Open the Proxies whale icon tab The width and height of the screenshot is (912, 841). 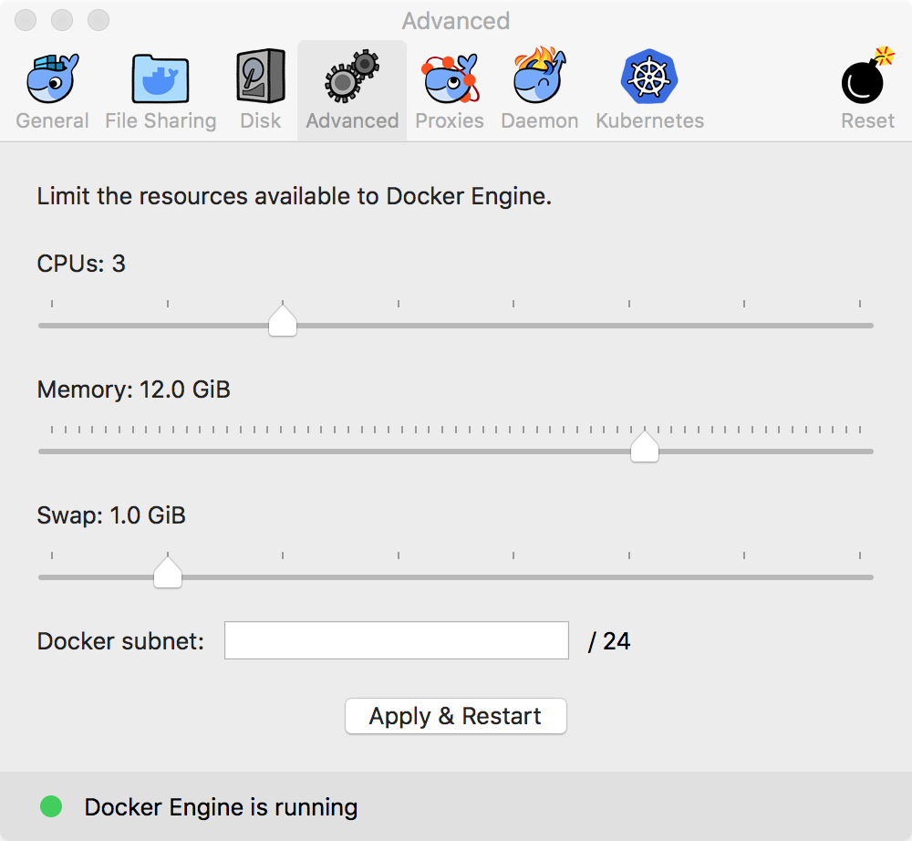click(x=451, y=78)
